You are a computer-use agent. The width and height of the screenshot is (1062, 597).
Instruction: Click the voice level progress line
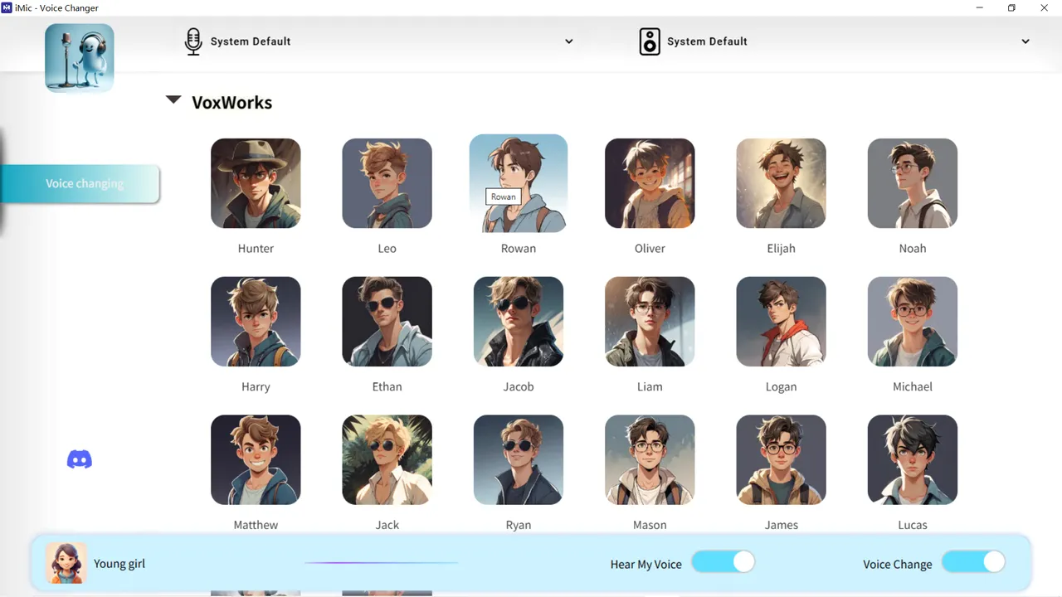pos(381,563)
